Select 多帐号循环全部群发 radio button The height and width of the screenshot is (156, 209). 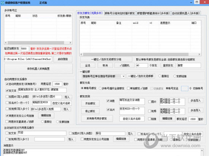pyautogui.click(x=100, y=88)
